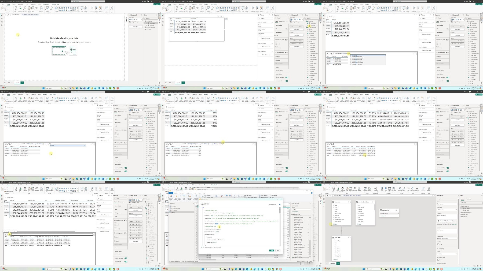Screen dimensions: 483x271
Task: Click Cancel in Advanced Editor dialog
Action: point(278,250)
